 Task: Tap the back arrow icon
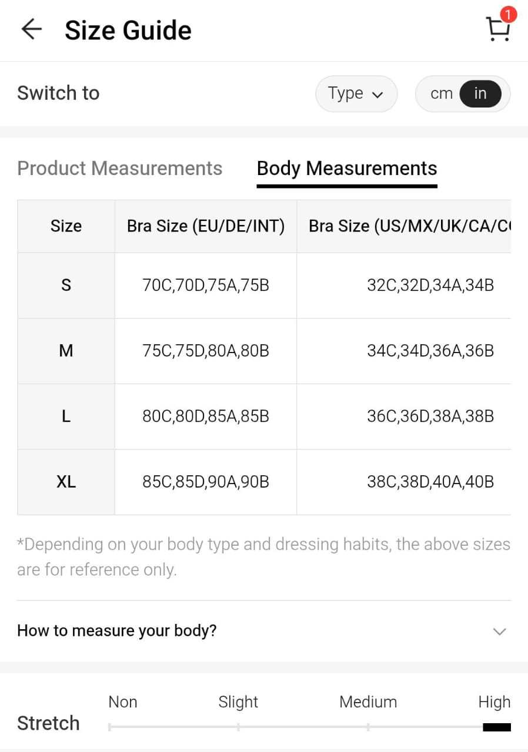(31, 30)
